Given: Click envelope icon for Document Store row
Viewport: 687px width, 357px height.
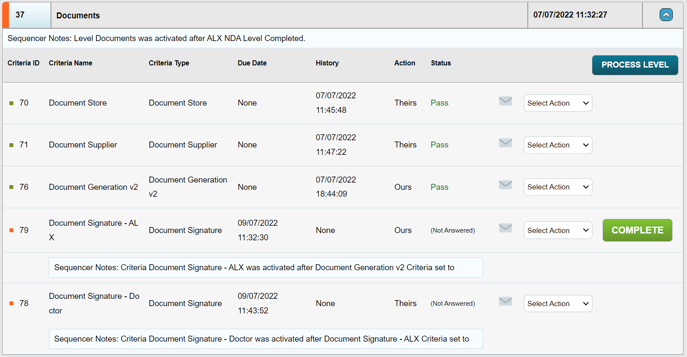Looking at the screenshot, I should pyautogui.click(x=506, y=101).
